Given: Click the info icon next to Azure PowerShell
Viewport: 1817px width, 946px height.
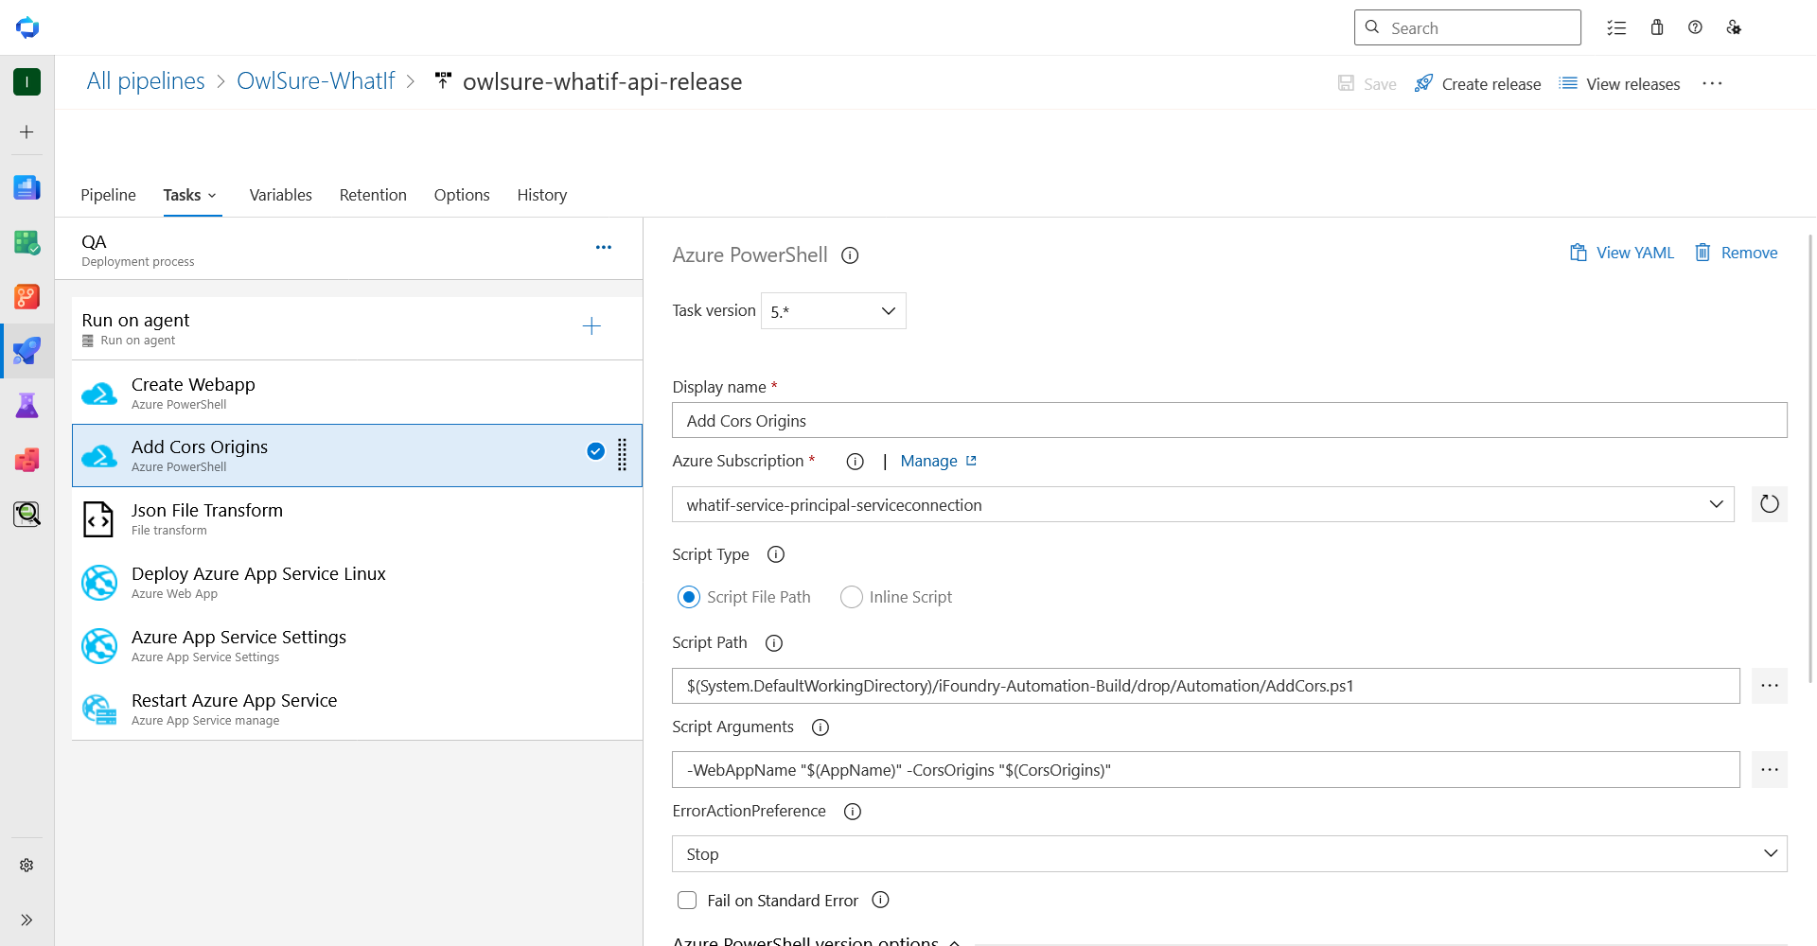Looking at the screenshot, I should (x=850, y=255).
